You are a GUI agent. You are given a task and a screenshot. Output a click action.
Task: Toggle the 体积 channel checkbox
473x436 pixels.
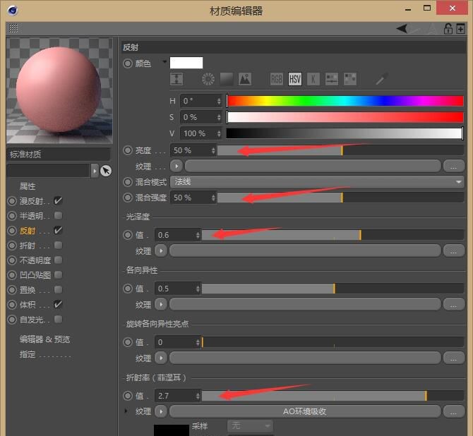click(x=58, y=304)
